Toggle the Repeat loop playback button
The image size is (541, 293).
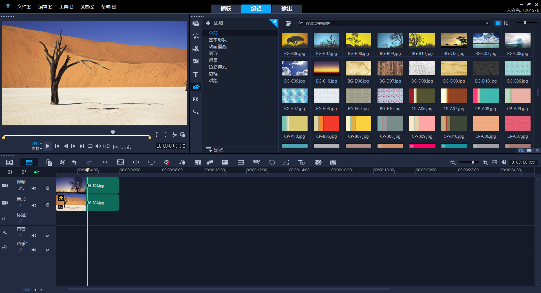[x=90, y=146]
